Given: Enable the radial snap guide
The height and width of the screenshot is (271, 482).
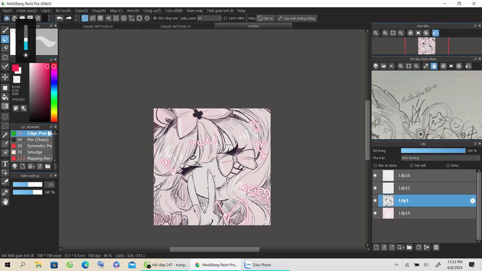Looking at the screenshot, I should point(116,18).
